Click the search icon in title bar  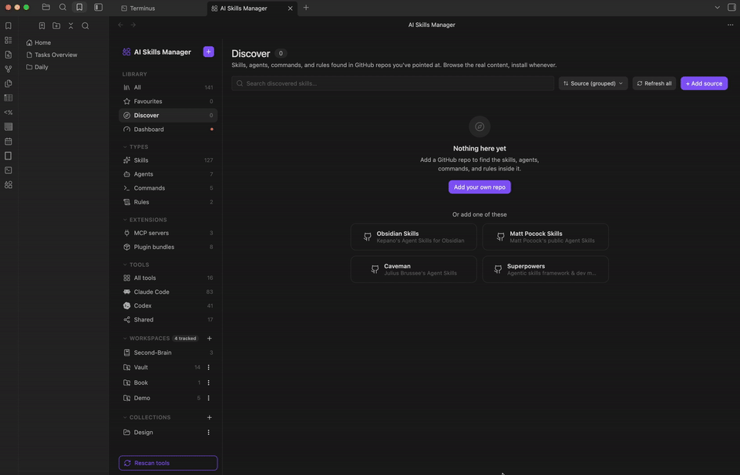62,8
